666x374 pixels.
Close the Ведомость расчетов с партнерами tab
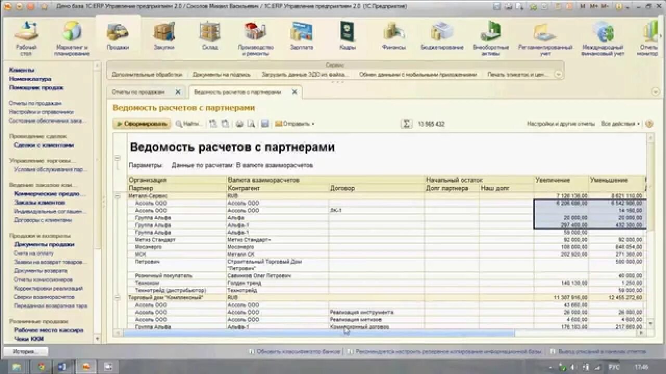click(294, 92)
